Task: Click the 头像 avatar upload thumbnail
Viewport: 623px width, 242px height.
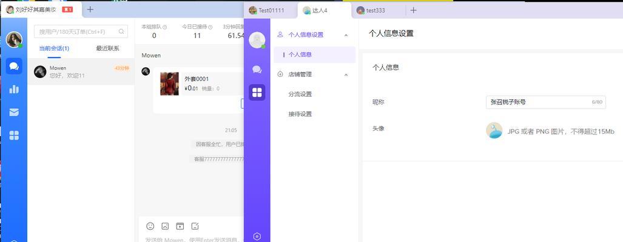Action: (494, 131)
